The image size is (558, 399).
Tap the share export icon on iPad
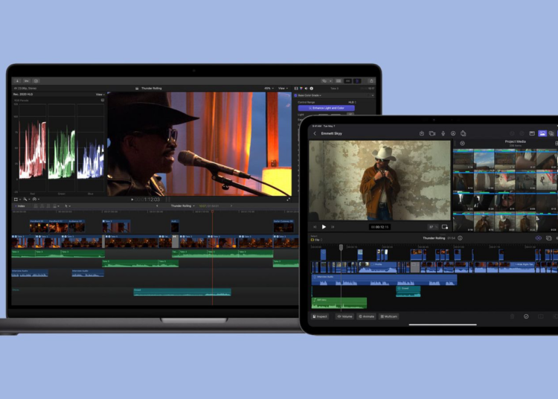pos(464,133)
